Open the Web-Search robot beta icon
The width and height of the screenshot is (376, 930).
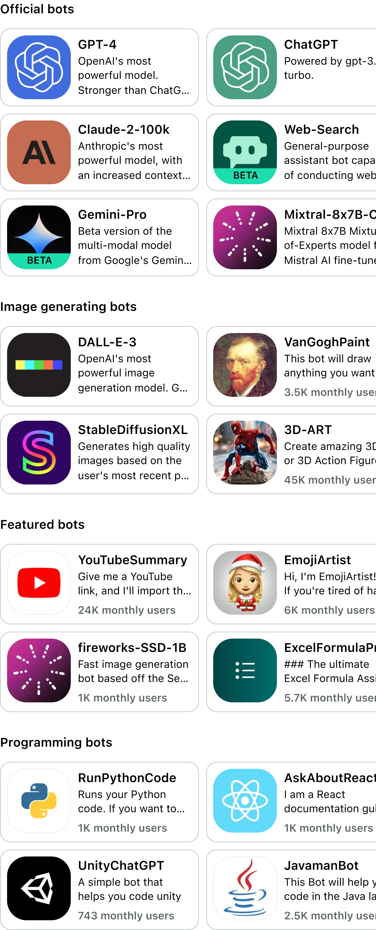click(x=245, y=152)
